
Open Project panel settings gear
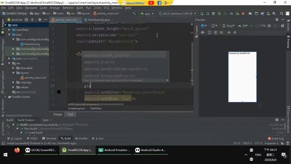point(40,20)
